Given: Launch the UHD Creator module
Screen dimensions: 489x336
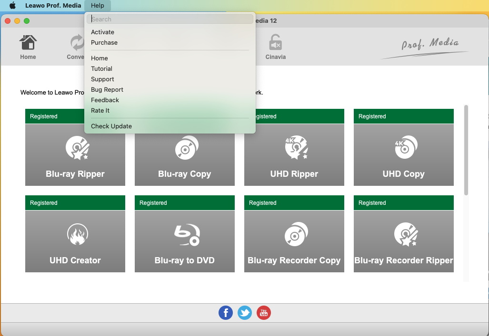Looking at the screenshot, I should click(x=75, y=241).
